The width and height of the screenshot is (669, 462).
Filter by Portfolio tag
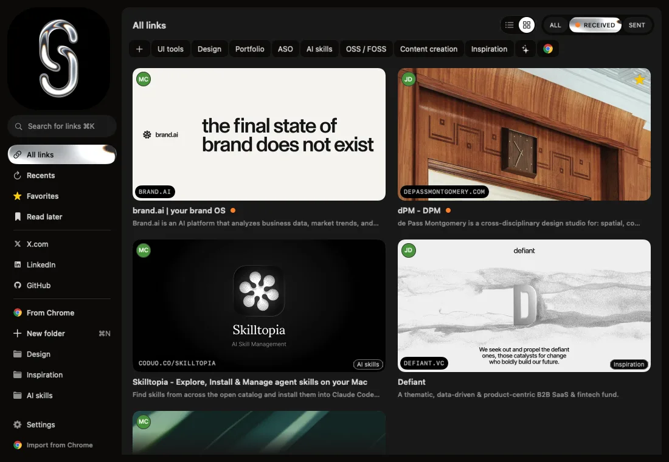tap(249, 49)
